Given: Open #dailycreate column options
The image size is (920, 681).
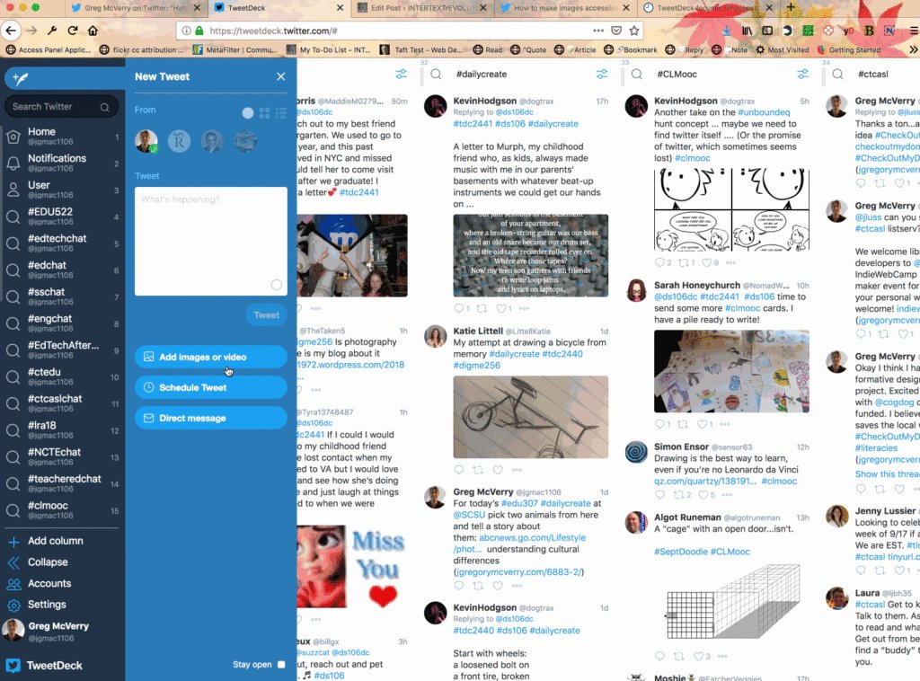Looking at the screenshot, I should (x=602, y=74).
